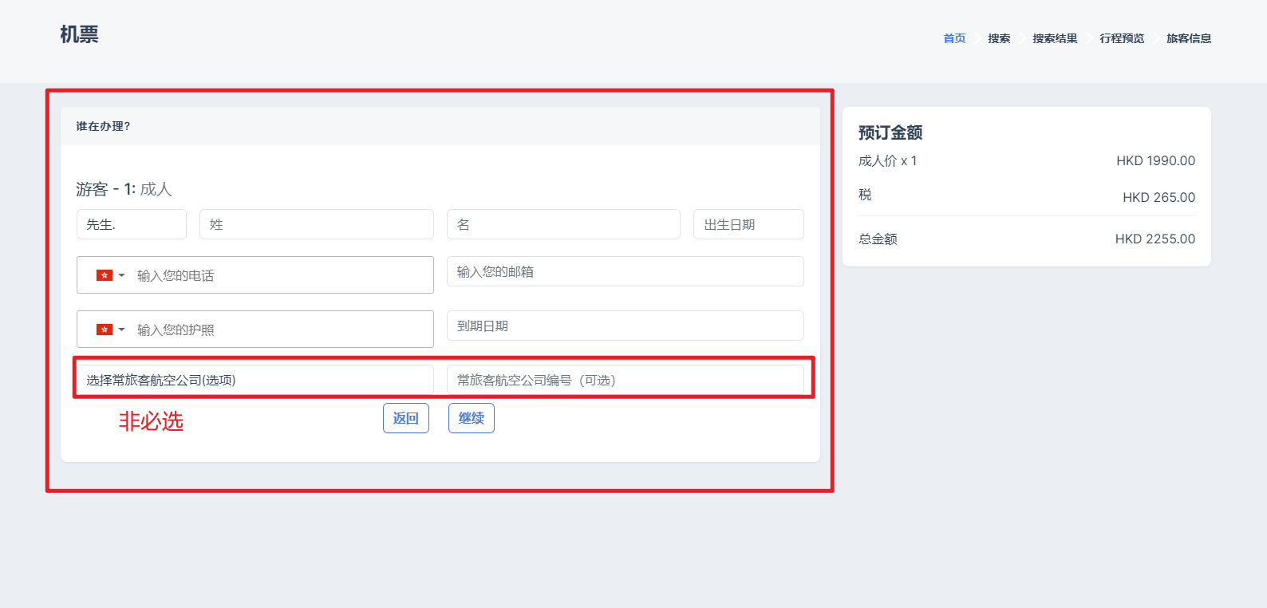Image resolution: width=1267 pixels, height=608 pixels.
Task: Click the 输入您的邮箱 email field
Action: (625, 271)
